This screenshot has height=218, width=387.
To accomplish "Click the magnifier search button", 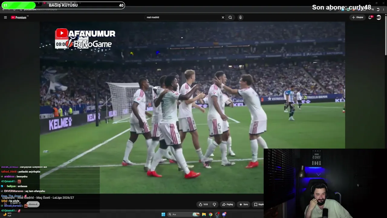I will [x=230, y=18].
